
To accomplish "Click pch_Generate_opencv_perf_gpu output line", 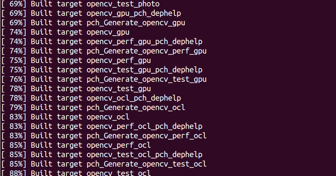I will tap(104, 51).
